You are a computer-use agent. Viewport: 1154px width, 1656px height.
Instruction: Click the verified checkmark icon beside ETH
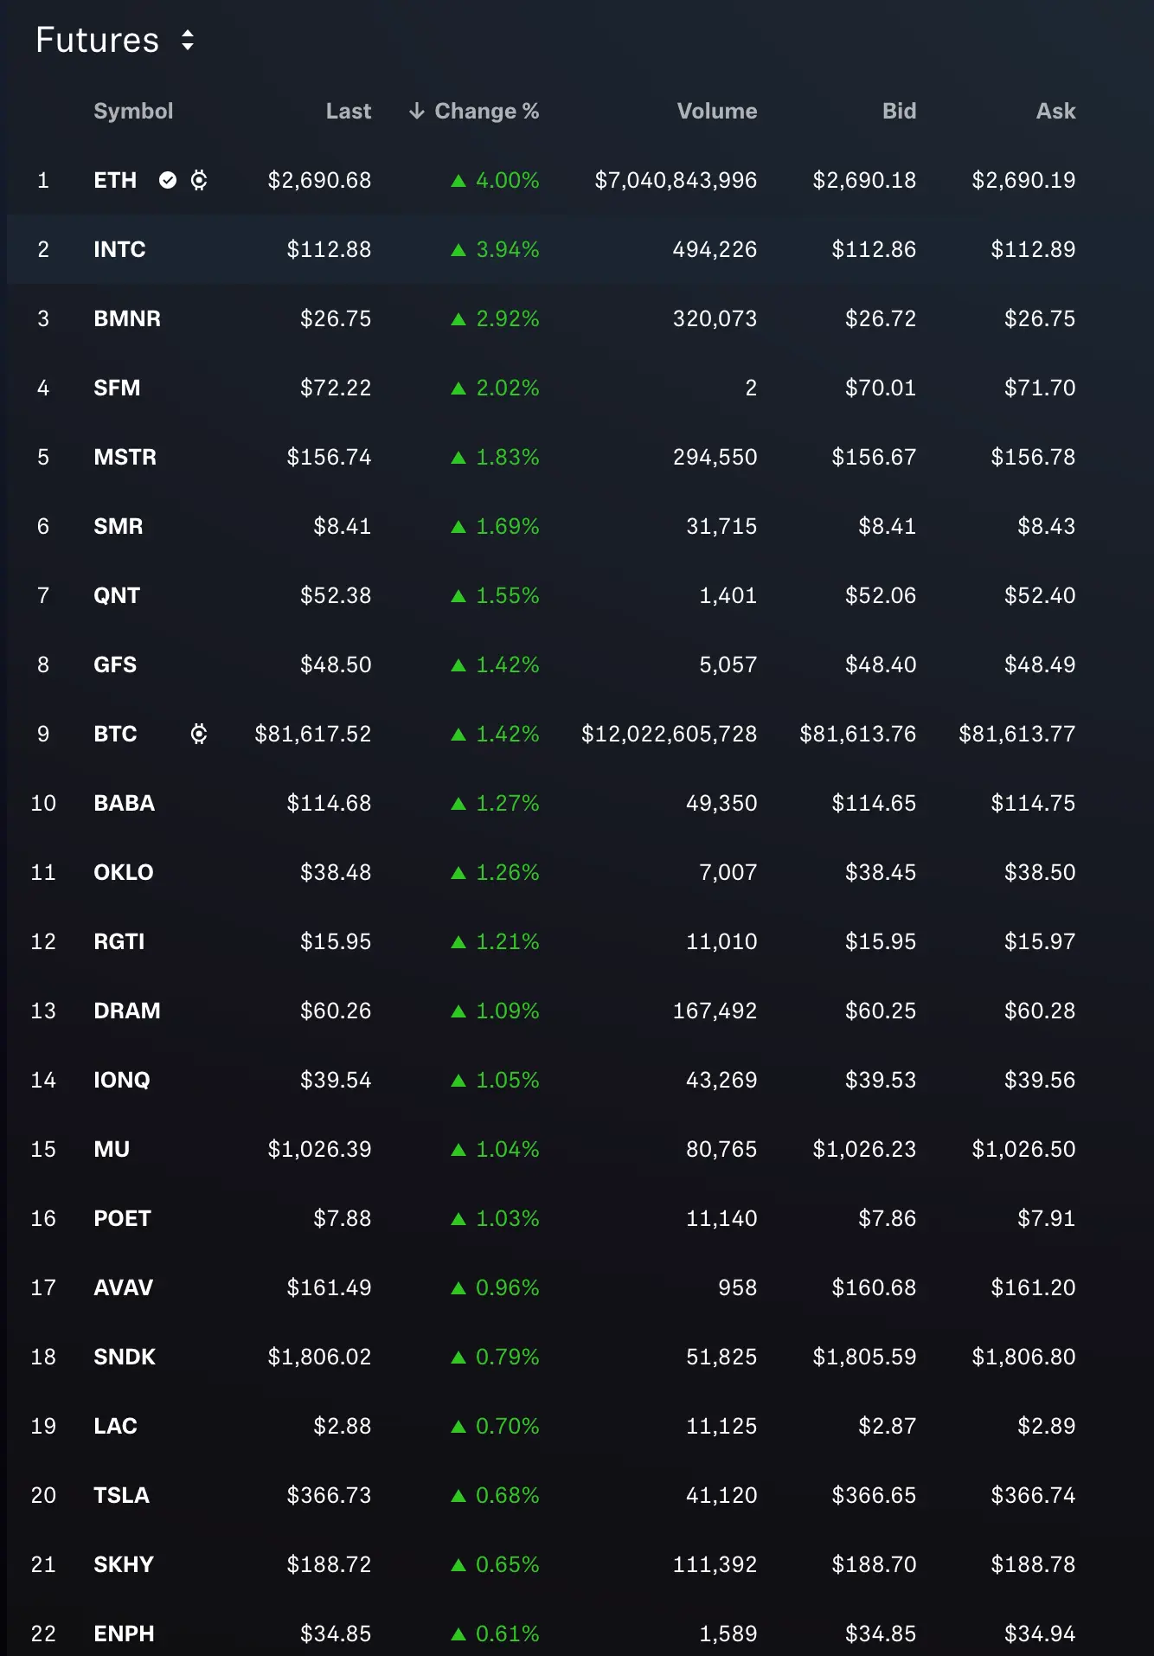coord(168,180)
